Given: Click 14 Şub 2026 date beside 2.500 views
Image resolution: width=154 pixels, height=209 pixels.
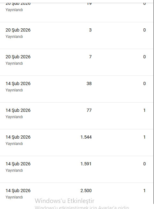Looking at the screenshot, I should (x=18, y=191).
